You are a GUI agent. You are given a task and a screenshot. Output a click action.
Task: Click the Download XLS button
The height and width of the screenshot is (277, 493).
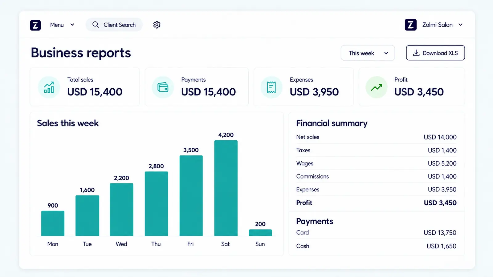click(x=435, y=53)
